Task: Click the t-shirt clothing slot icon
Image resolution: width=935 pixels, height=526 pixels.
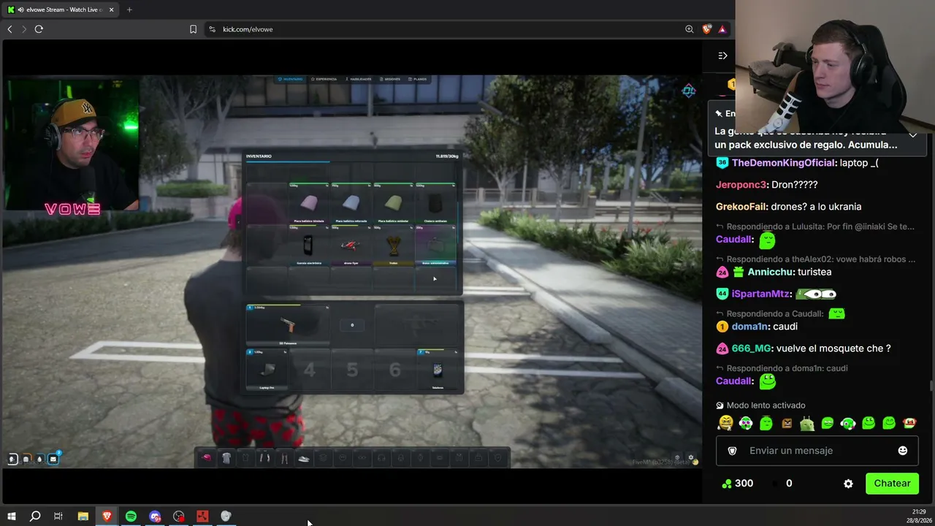Action: 226,458
